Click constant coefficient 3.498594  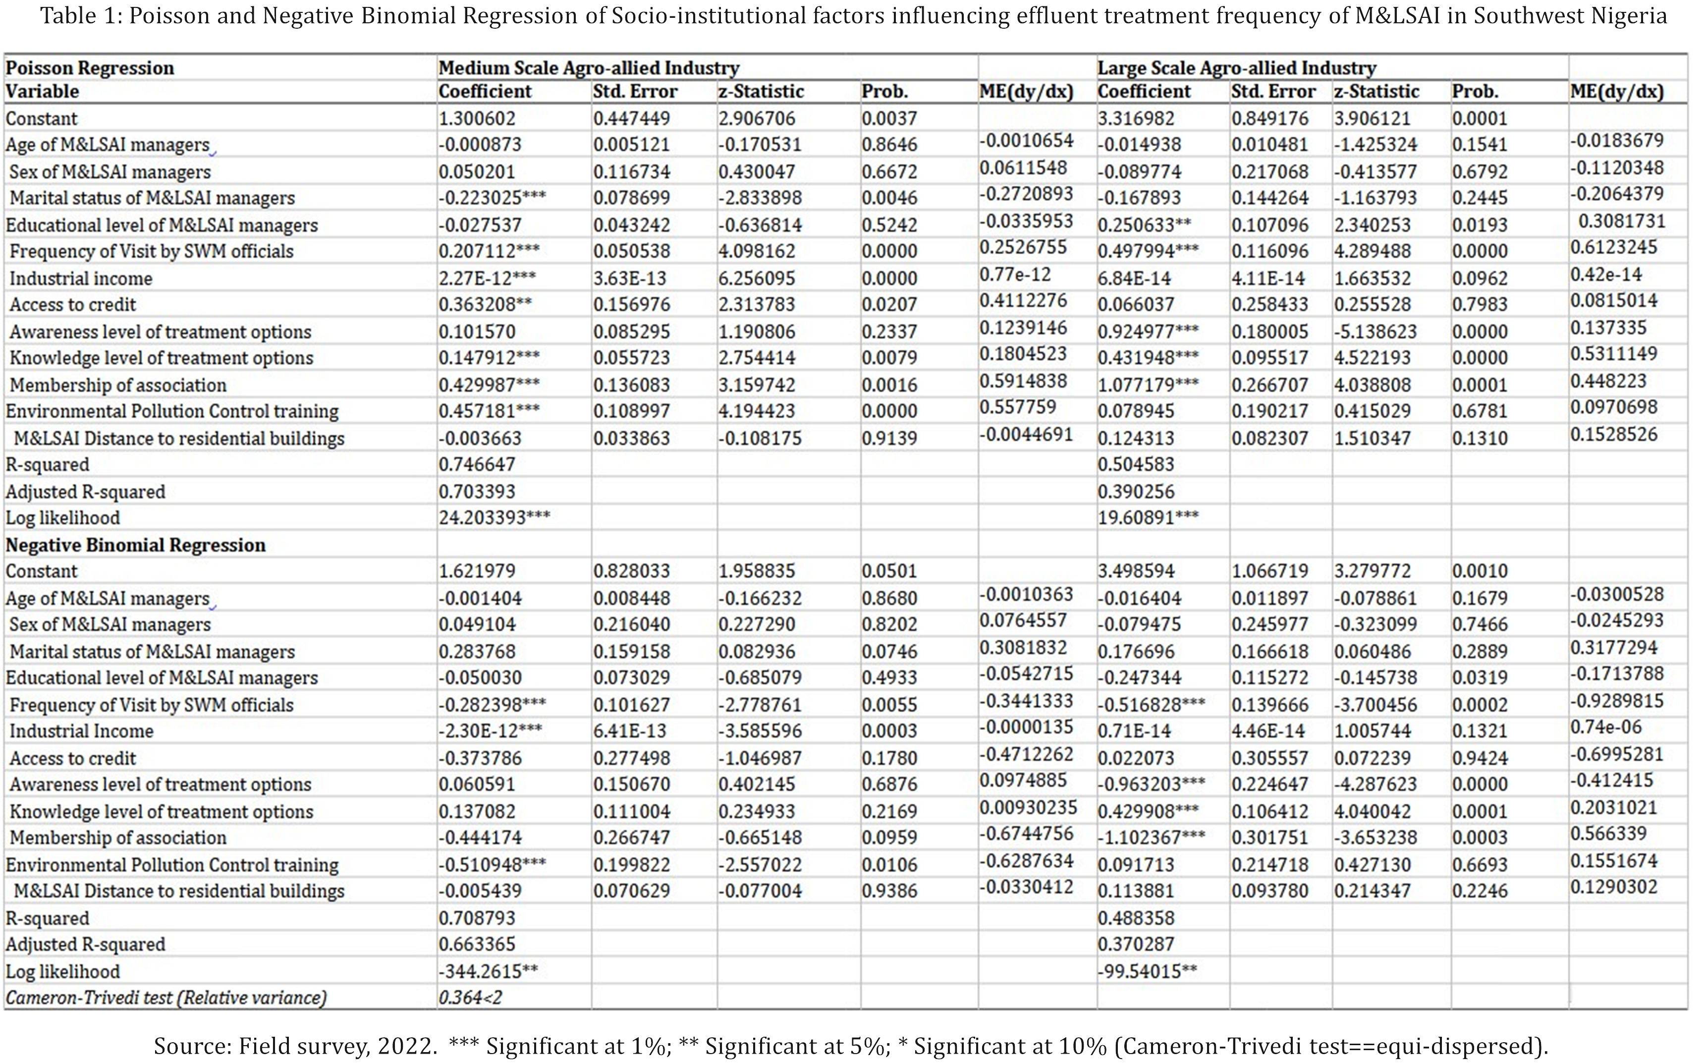pos(1136,571)
